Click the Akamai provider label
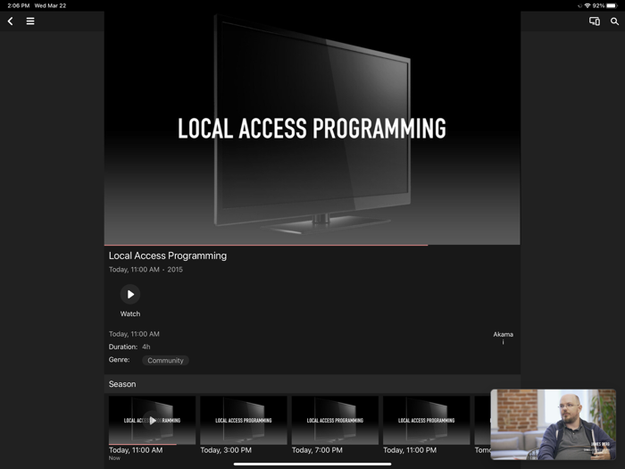 503,338
